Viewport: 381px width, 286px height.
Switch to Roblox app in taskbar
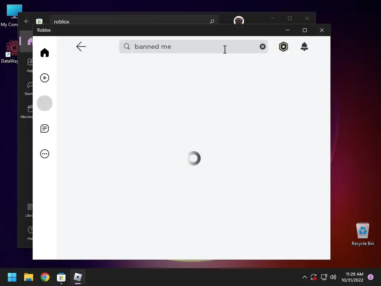[x=78, y=277]
